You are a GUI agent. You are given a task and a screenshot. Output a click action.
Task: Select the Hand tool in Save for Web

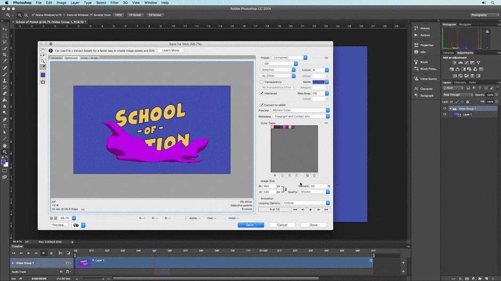(x=43, y=51)
